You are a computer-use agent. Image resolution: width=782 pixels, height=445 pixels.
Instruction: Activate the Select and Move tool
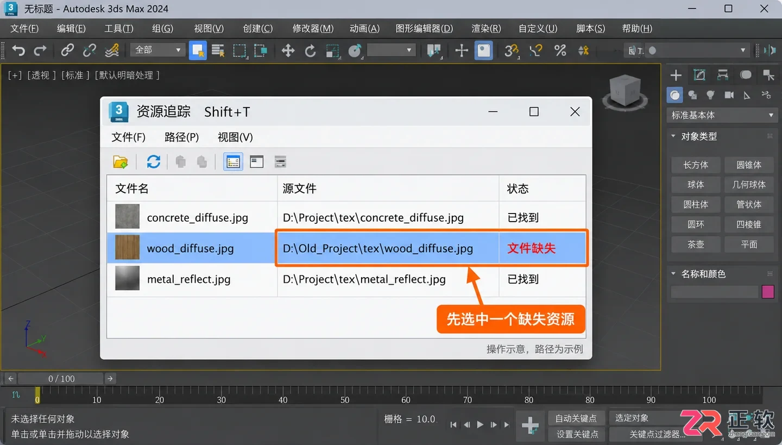pos(288,51)
